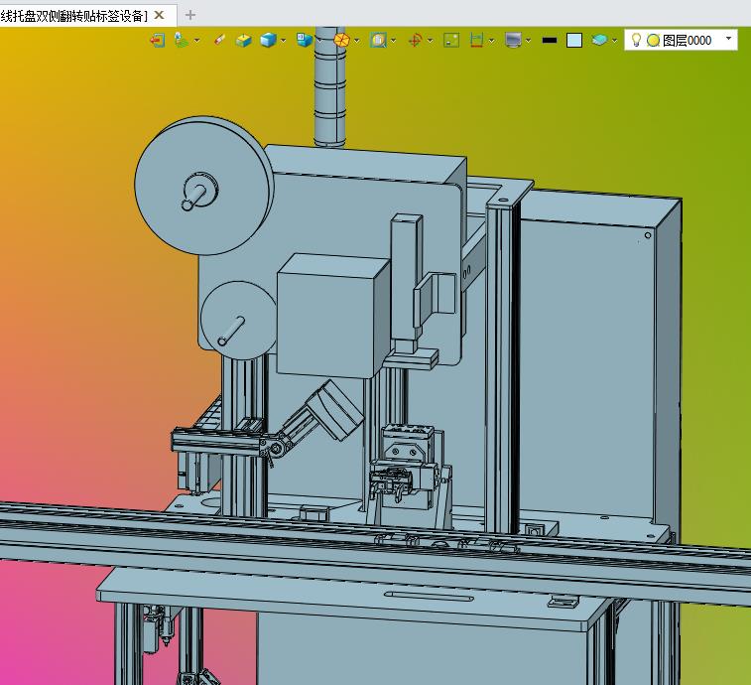Click the teal layer stack icon

599,40
